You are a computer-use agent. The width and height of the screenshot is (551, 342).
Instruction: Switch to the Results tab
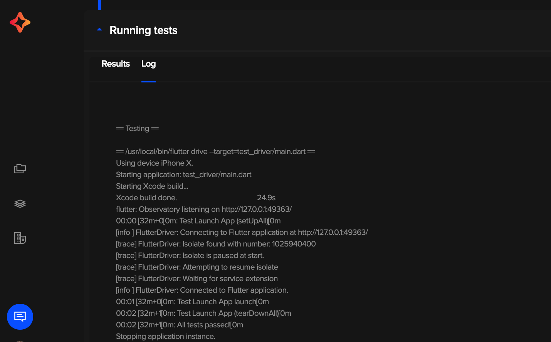click(x=116, y=64)
